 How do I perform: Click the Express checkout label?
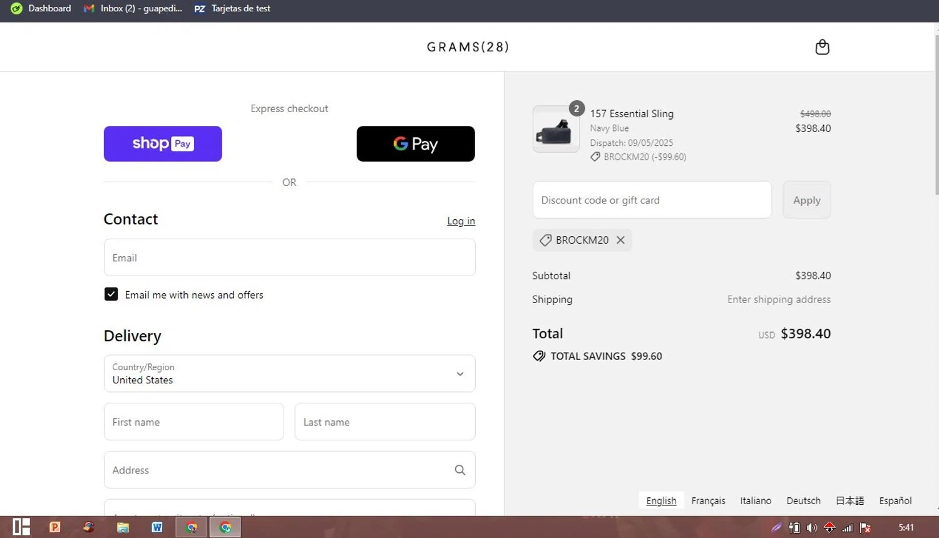coord(289,108)
